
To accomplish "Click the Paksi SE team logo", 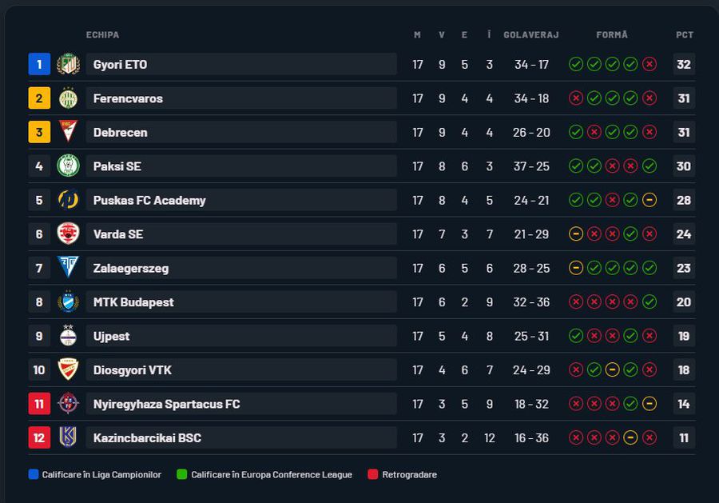I will [68, 166].
